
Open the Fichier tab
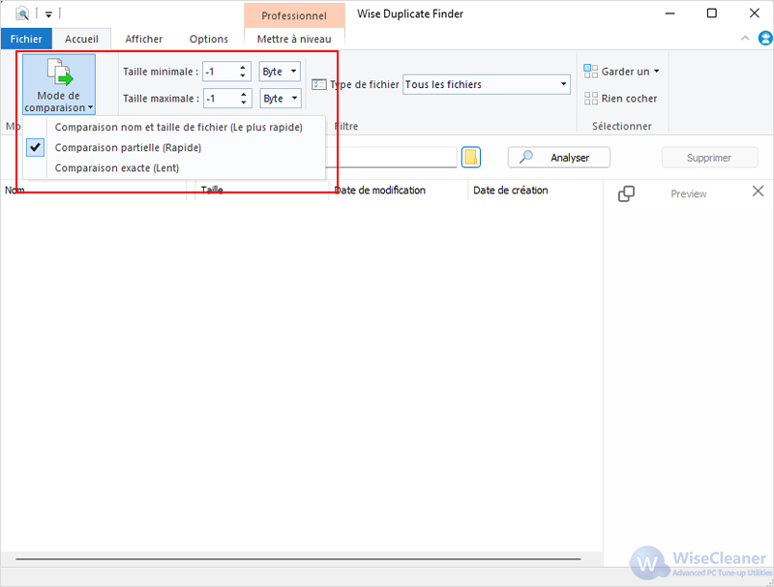(26, 39)
